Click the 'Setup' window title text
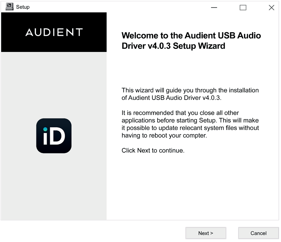The width and height of the screenshot is (281, 242). pos(23,7)
